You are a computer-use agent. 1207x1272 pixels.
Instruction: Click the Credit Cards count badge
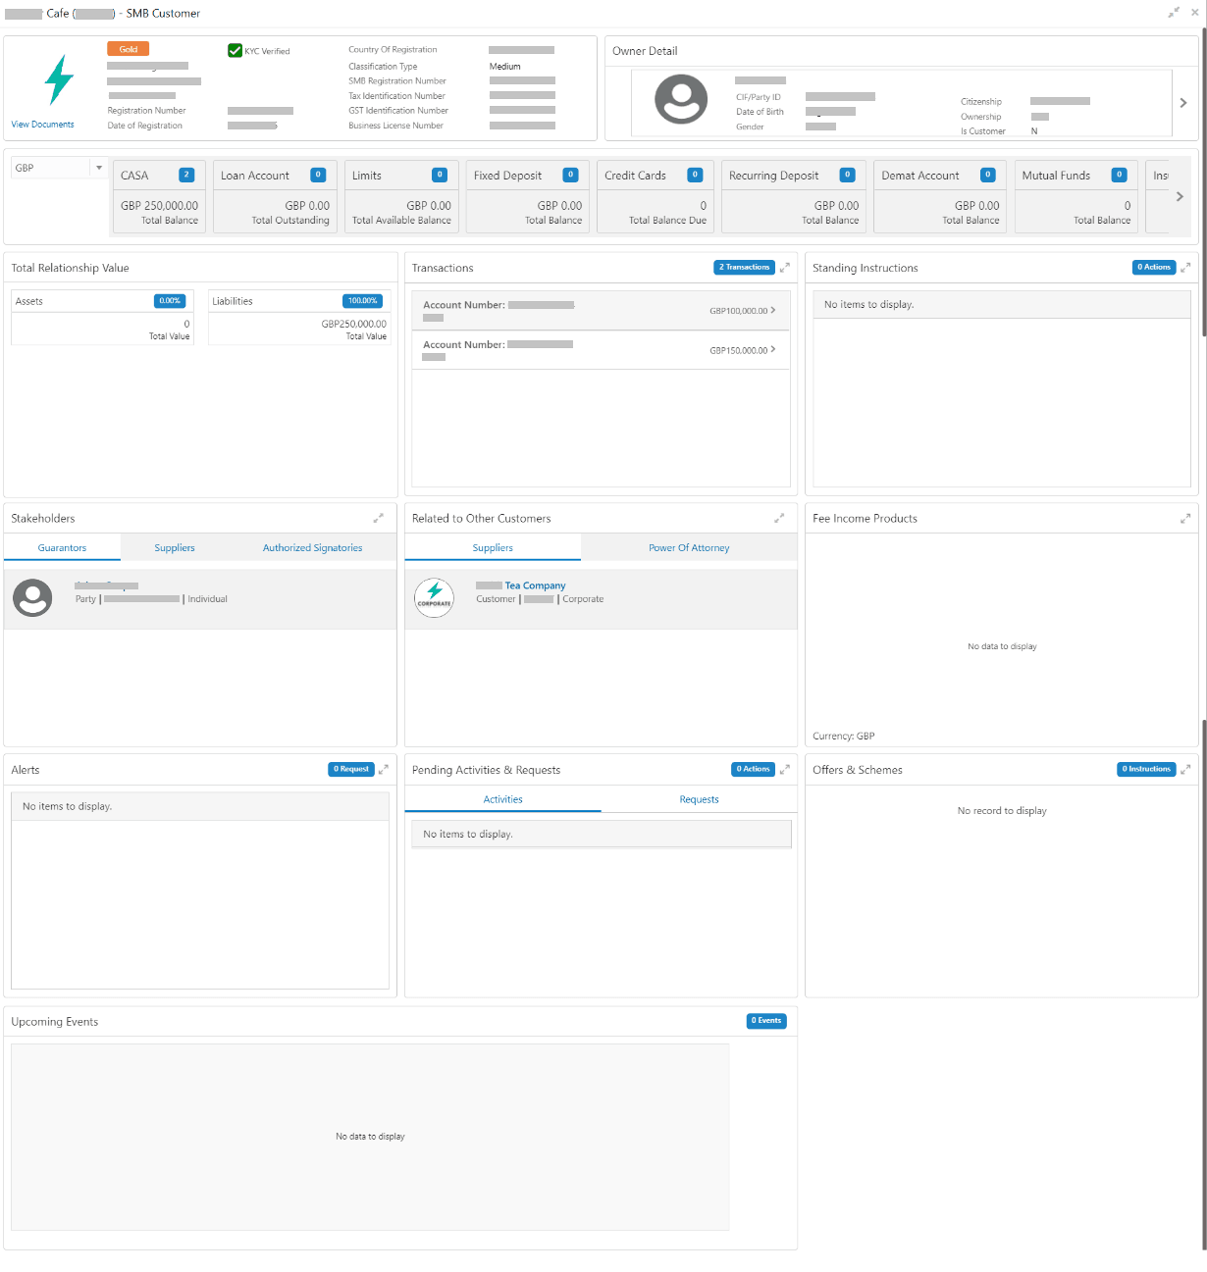pos(695,175)
